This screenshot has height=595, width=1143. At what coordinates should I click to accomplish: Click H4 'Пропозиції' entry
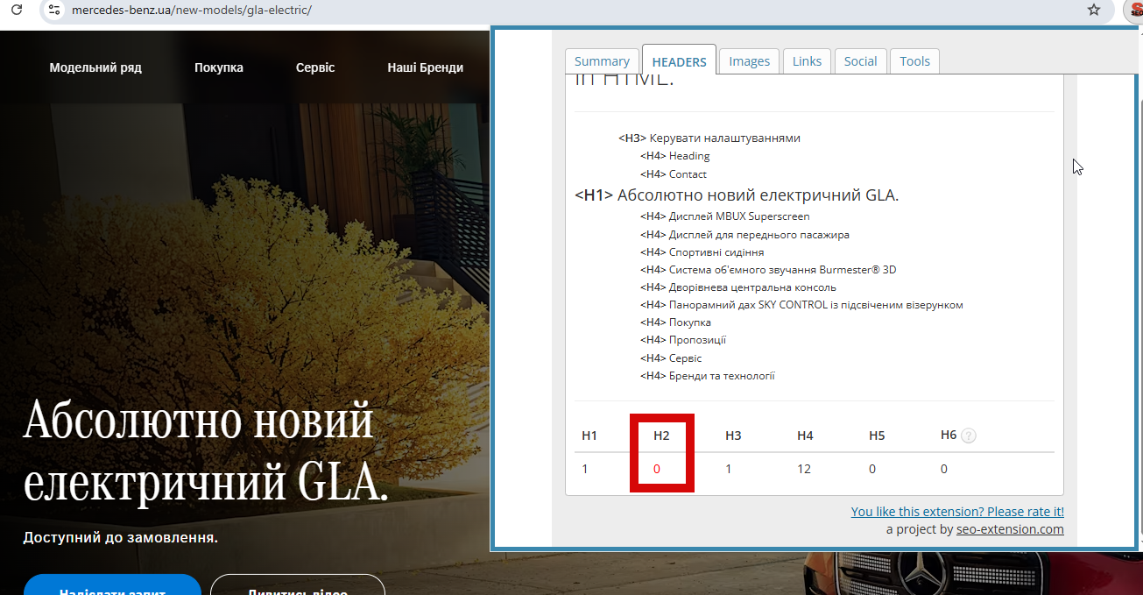click(x=683, y=340)
